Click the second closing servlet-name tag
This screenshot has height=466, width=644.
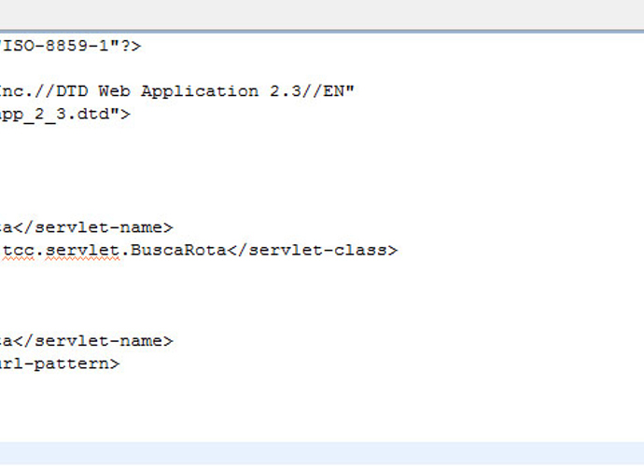(93, 341)
